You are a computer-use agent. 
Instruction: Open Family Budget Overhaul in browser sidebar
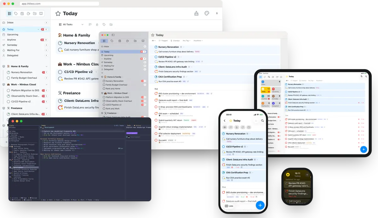pos(27,78)
